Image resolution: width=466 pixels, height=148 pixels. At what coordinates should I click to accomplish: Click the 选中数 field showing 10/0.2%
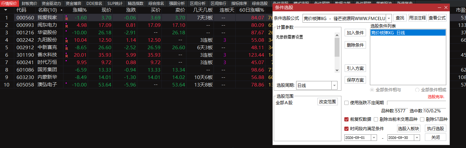click(x=435, y=111)
